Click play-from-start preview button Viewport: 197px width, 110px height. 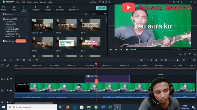coord(116,50)
